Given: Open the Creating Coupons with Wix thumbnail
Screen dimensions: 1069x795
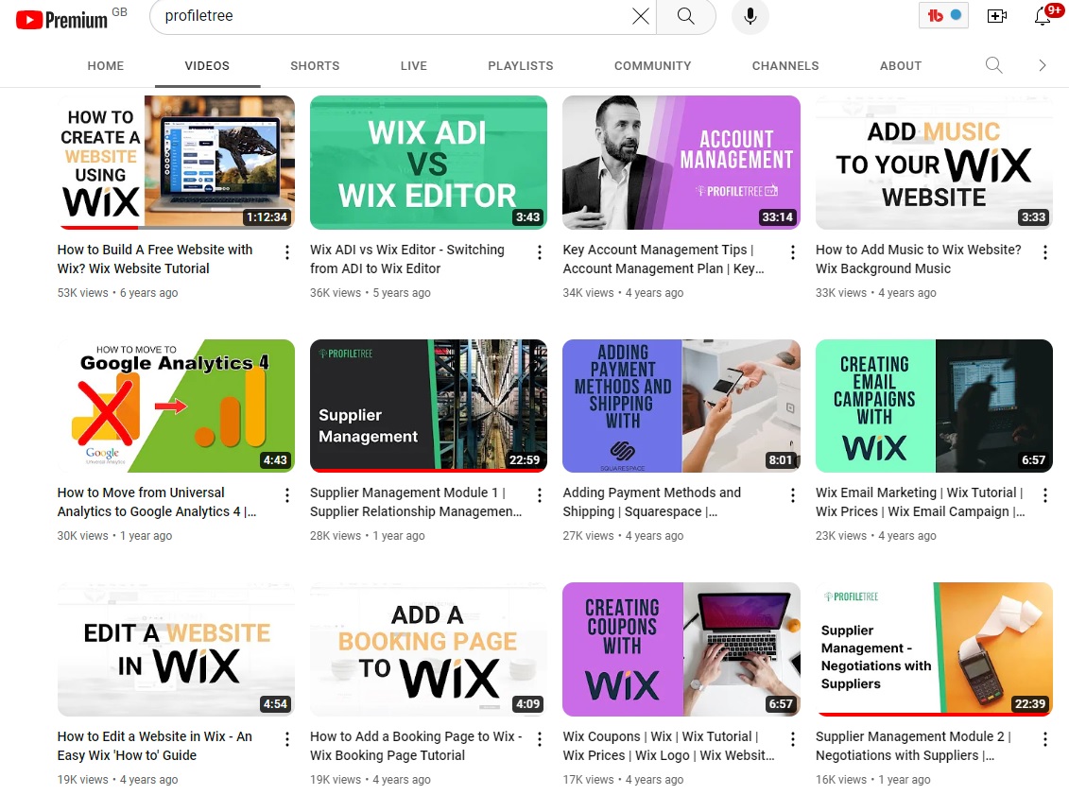Looking at the screenshot, I should click(681, 649).
